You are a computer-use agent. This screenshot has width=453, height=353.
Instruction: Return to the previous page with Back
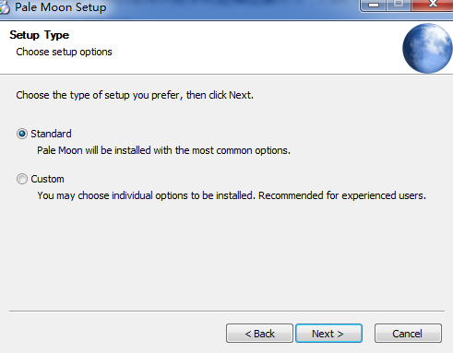(259, 334)
